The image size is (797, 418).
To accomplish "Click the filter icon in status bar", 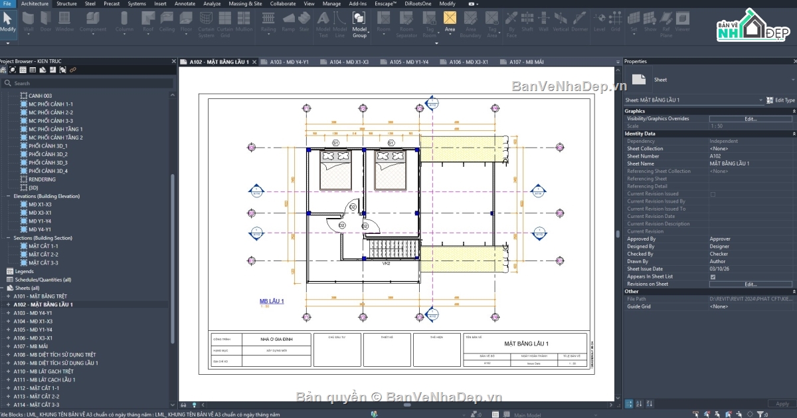I will pyautogui.click(x=760, y=414).
